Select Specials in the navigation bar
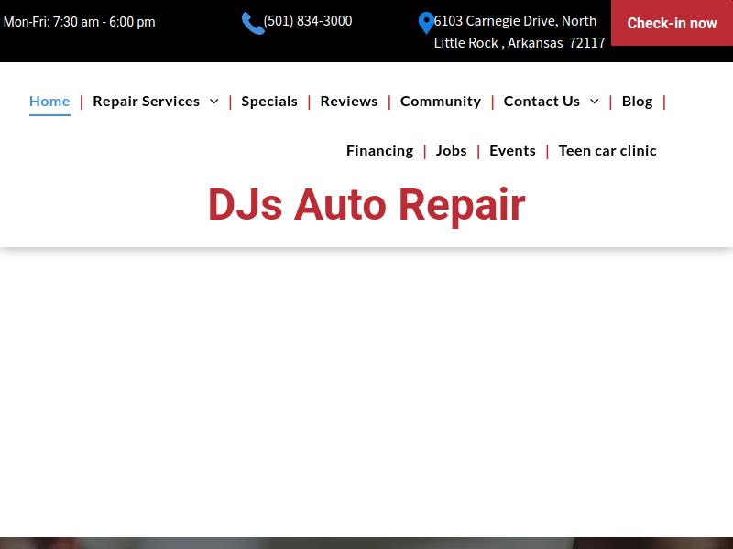 (x=269, y=102)
